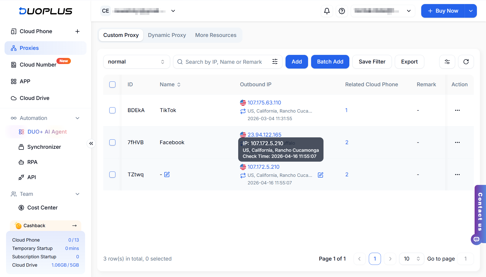Open IP link 107.175.63.110
Screen dimensions: 486x277
point(264,103)
